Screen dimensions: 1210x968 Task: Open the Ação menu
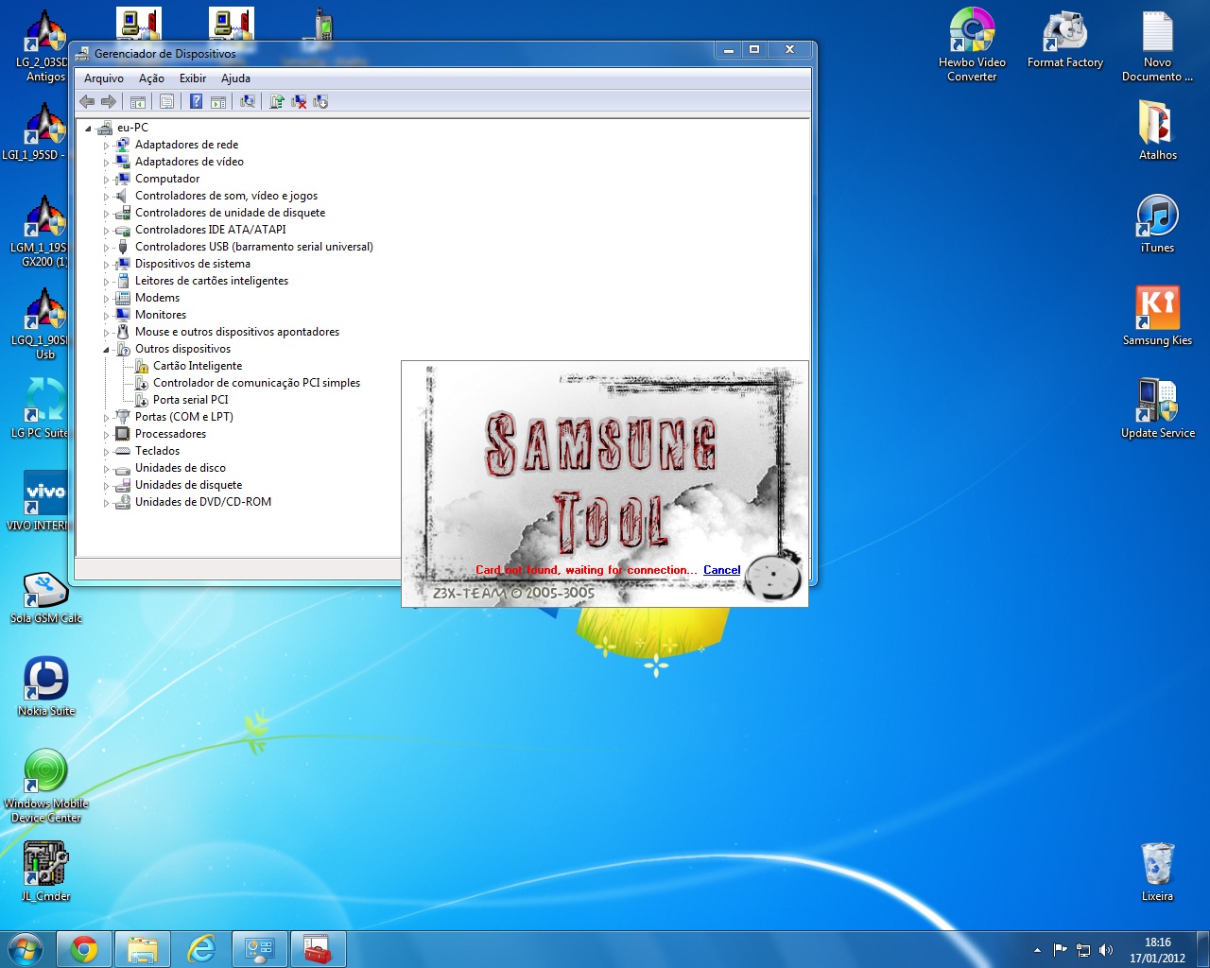click(x=151, y=78)
